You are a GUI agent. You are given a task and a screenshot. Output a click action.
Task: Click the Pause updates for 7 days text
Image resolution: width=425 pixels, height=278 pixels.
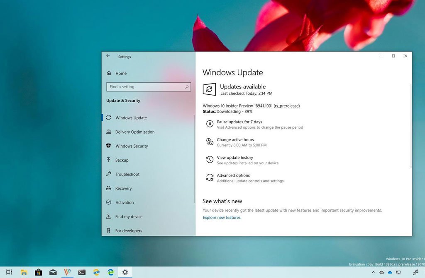pyautogui.click(x=239, y=122)
